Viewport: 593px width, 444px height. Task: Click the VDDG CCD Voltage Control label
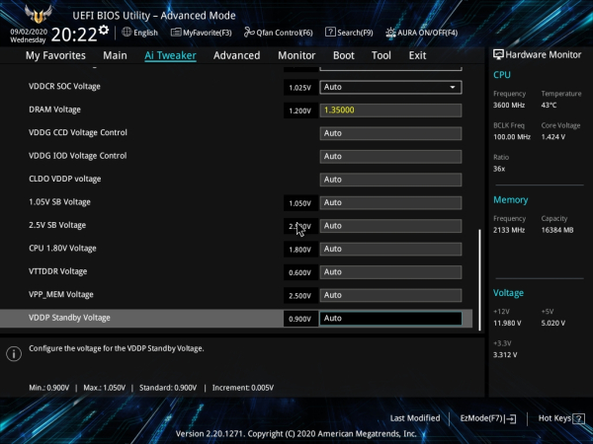pyautogui.click(x=78, y=133)
